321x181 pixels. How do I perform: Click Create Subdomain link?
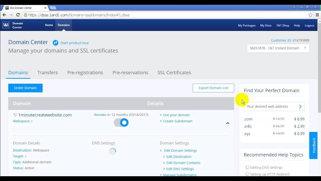[178, 121]
